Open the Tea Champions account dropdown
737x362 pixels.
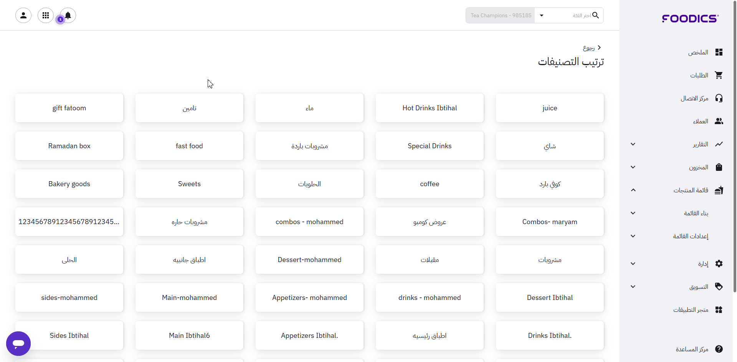541,16
